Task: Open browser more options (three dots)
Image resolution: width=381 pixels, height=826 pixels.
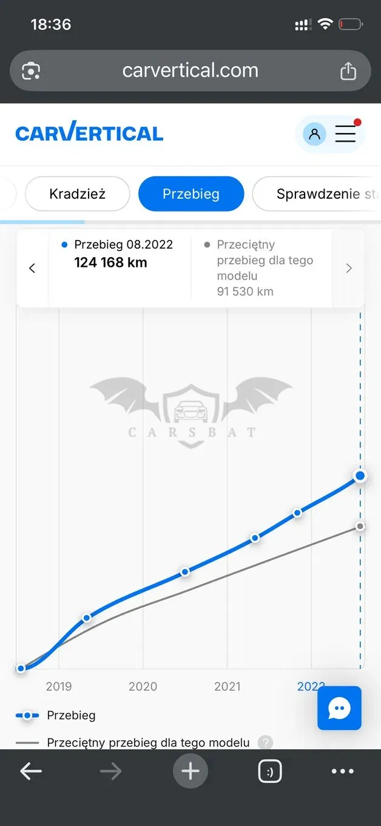Action: click(343, 771)
